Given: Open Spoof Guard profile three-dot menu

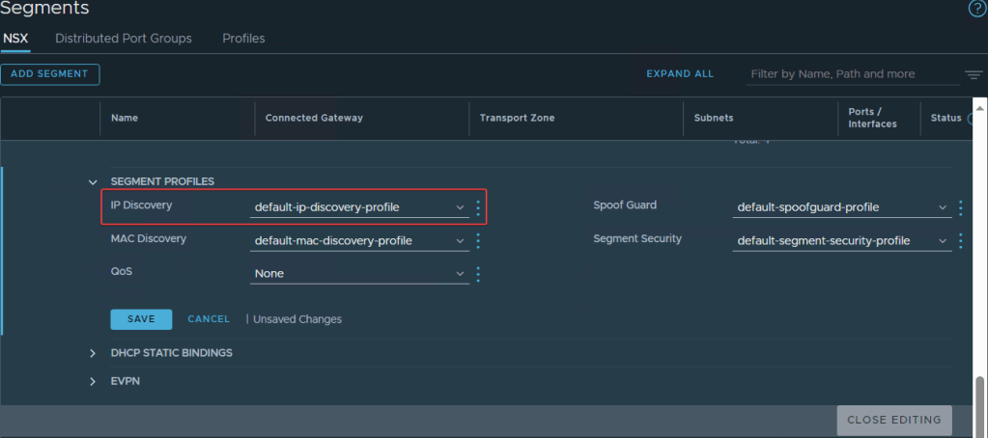Looking at the screenshot, I should click(960, 207).
